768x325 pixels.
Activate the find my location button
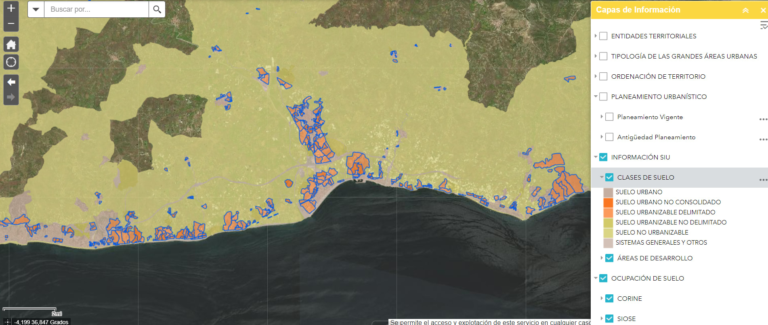11,62
